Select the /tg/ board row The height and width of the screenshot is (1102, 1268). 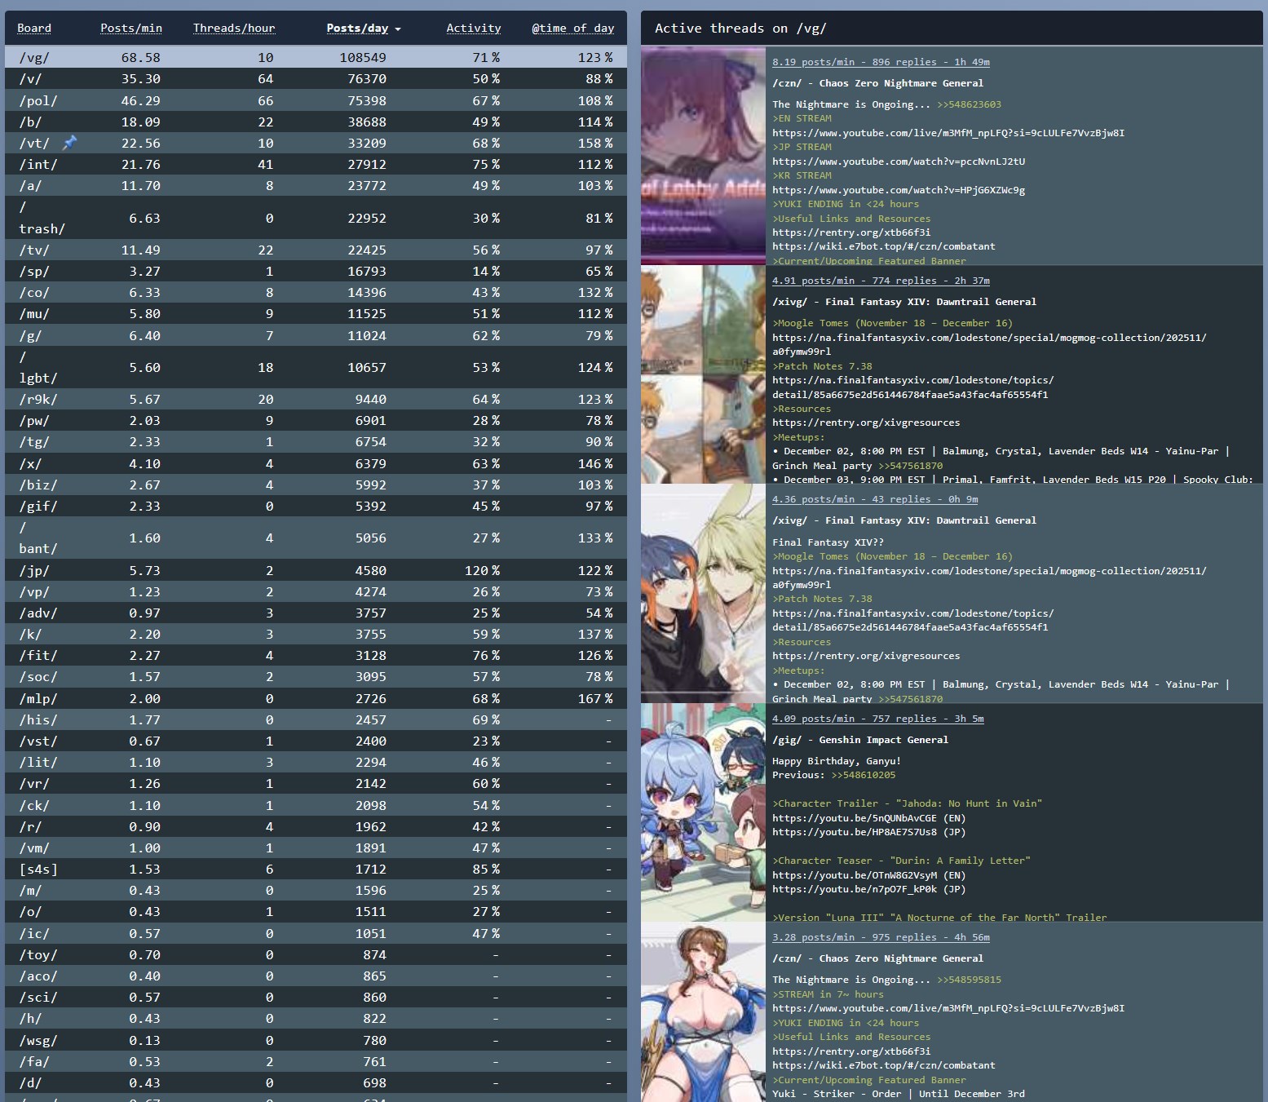(x=316, y=441)
